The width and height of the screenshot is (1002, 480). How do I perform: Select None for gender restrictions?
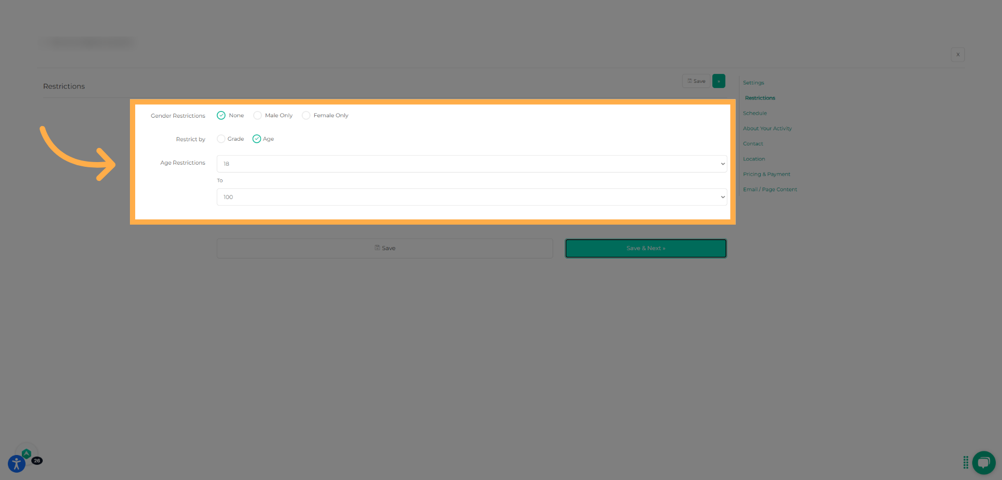click(221, 116)
